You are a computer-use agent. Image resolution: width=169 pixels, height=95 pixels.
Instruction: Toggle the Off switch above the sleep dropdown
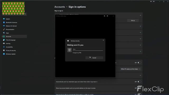[139, 63]
